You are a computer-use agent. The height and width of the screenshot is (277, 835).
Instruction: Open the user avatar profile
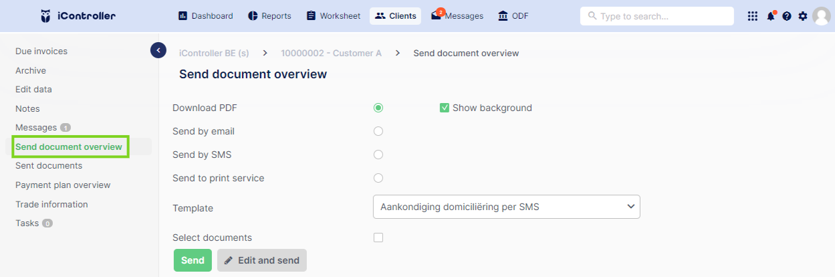click(822, 16)
